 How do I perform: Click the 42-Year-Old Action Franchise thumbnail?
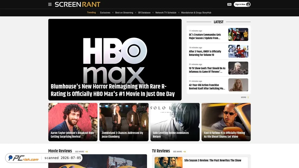click(238, 85)
